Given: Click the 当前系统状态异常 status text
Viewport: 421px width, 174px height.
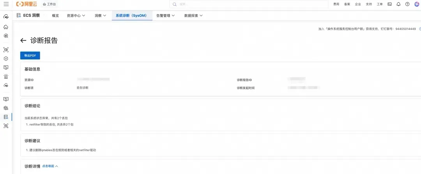Looking at the screenshot, I should (x=46, y=118).
